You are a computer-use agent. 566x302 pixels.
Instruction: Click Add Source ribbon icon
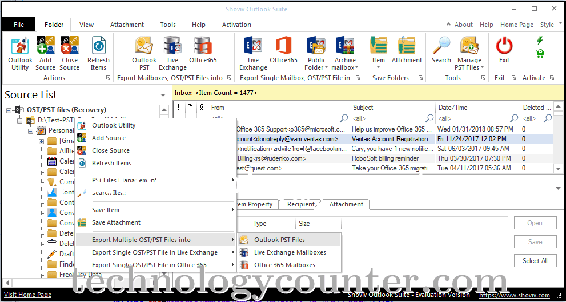click(46, 54)
